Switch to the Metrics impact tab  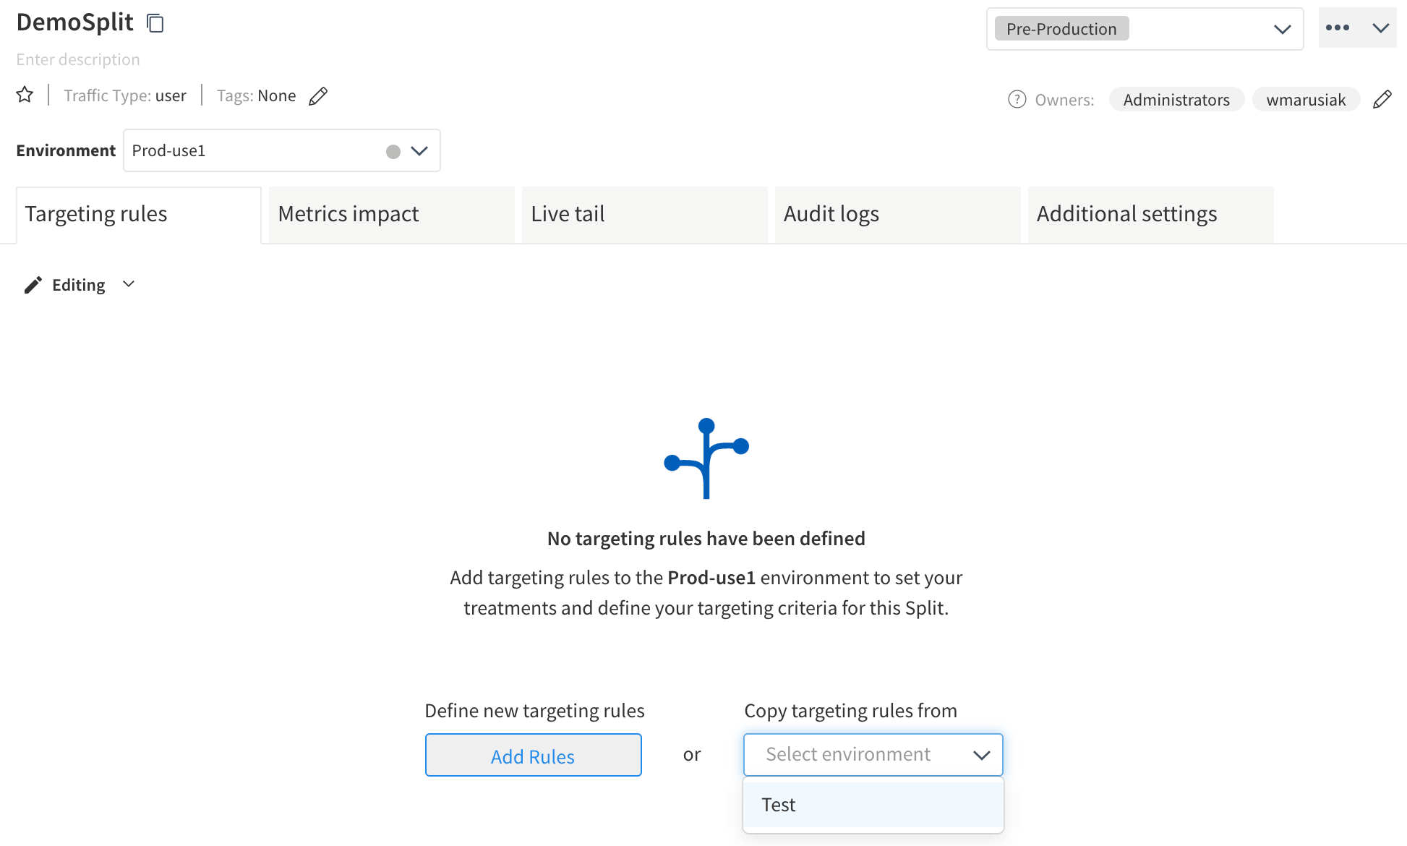pos(348,214)
